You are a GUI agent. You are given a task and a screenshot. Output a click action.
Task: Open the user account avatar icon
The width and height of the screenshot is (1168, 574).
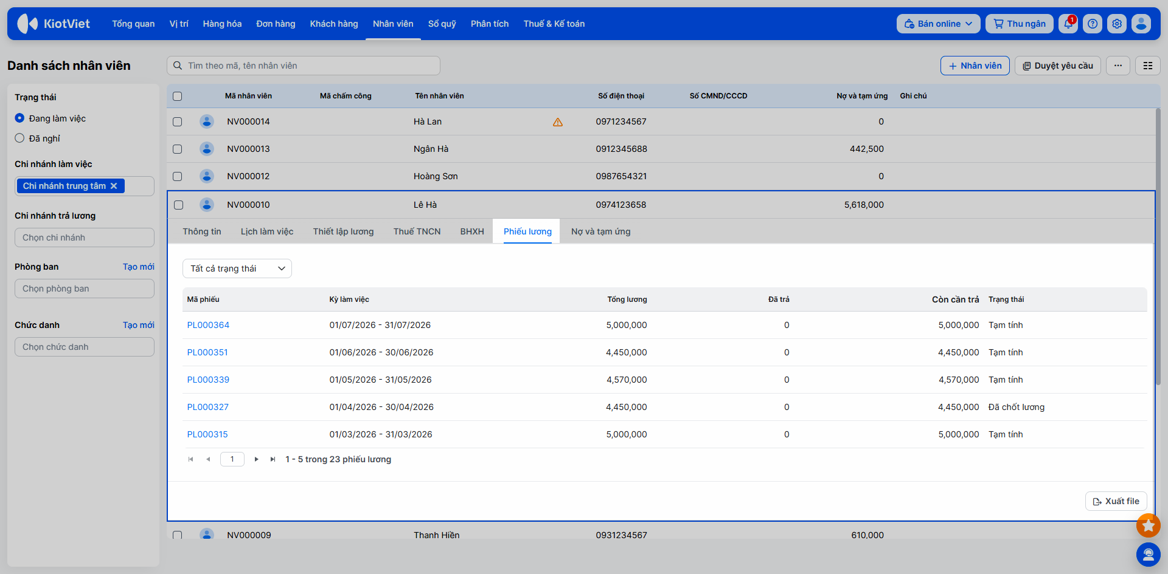tap(1141, 24)
